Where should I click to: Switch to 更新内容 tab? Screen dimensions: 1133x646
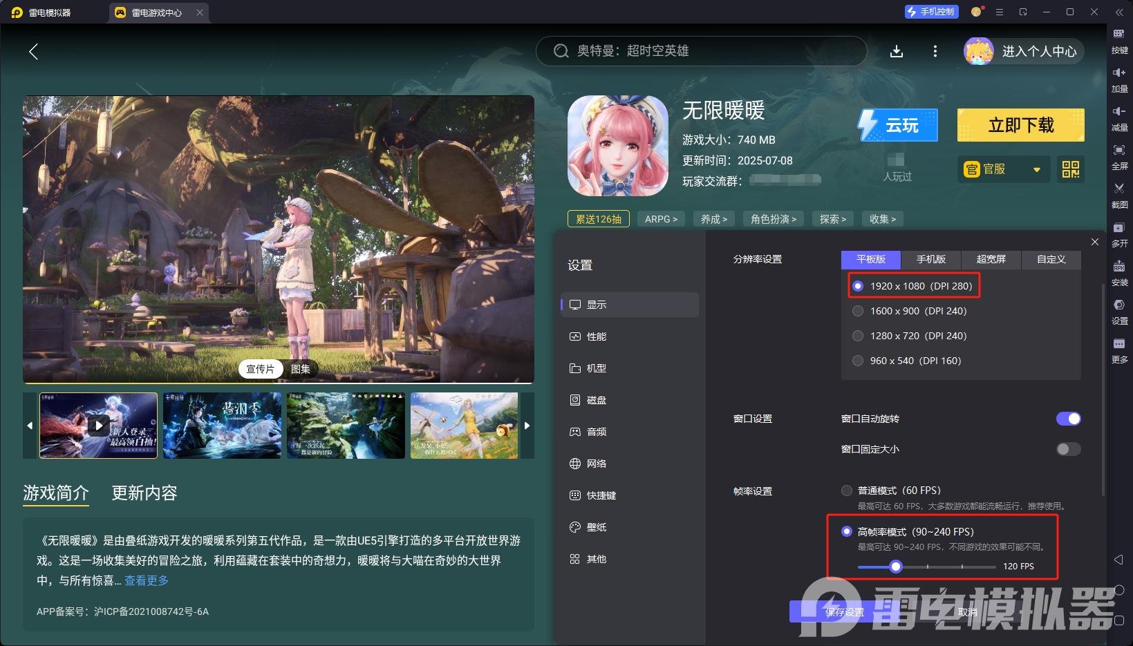click(x=144, y=493)
